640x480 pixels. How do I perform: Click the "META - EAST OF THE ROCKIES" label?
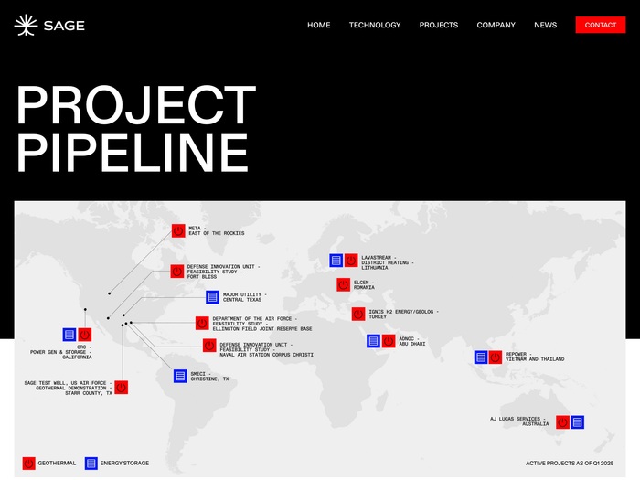pos(217,231)
